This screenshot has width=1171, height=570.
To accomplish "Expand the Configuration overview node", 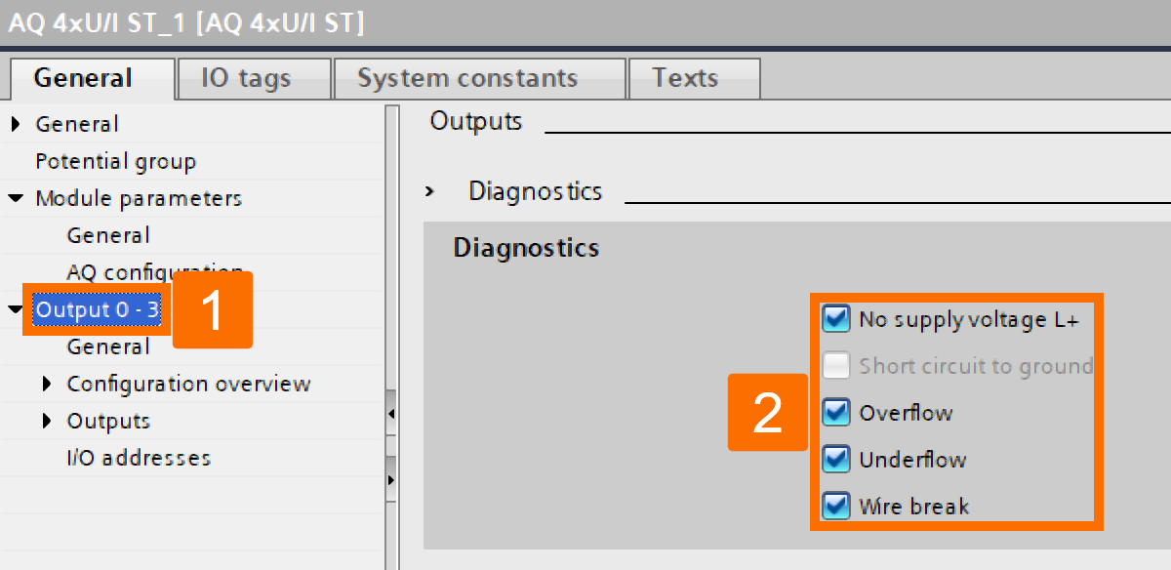I will coord(48,383).
